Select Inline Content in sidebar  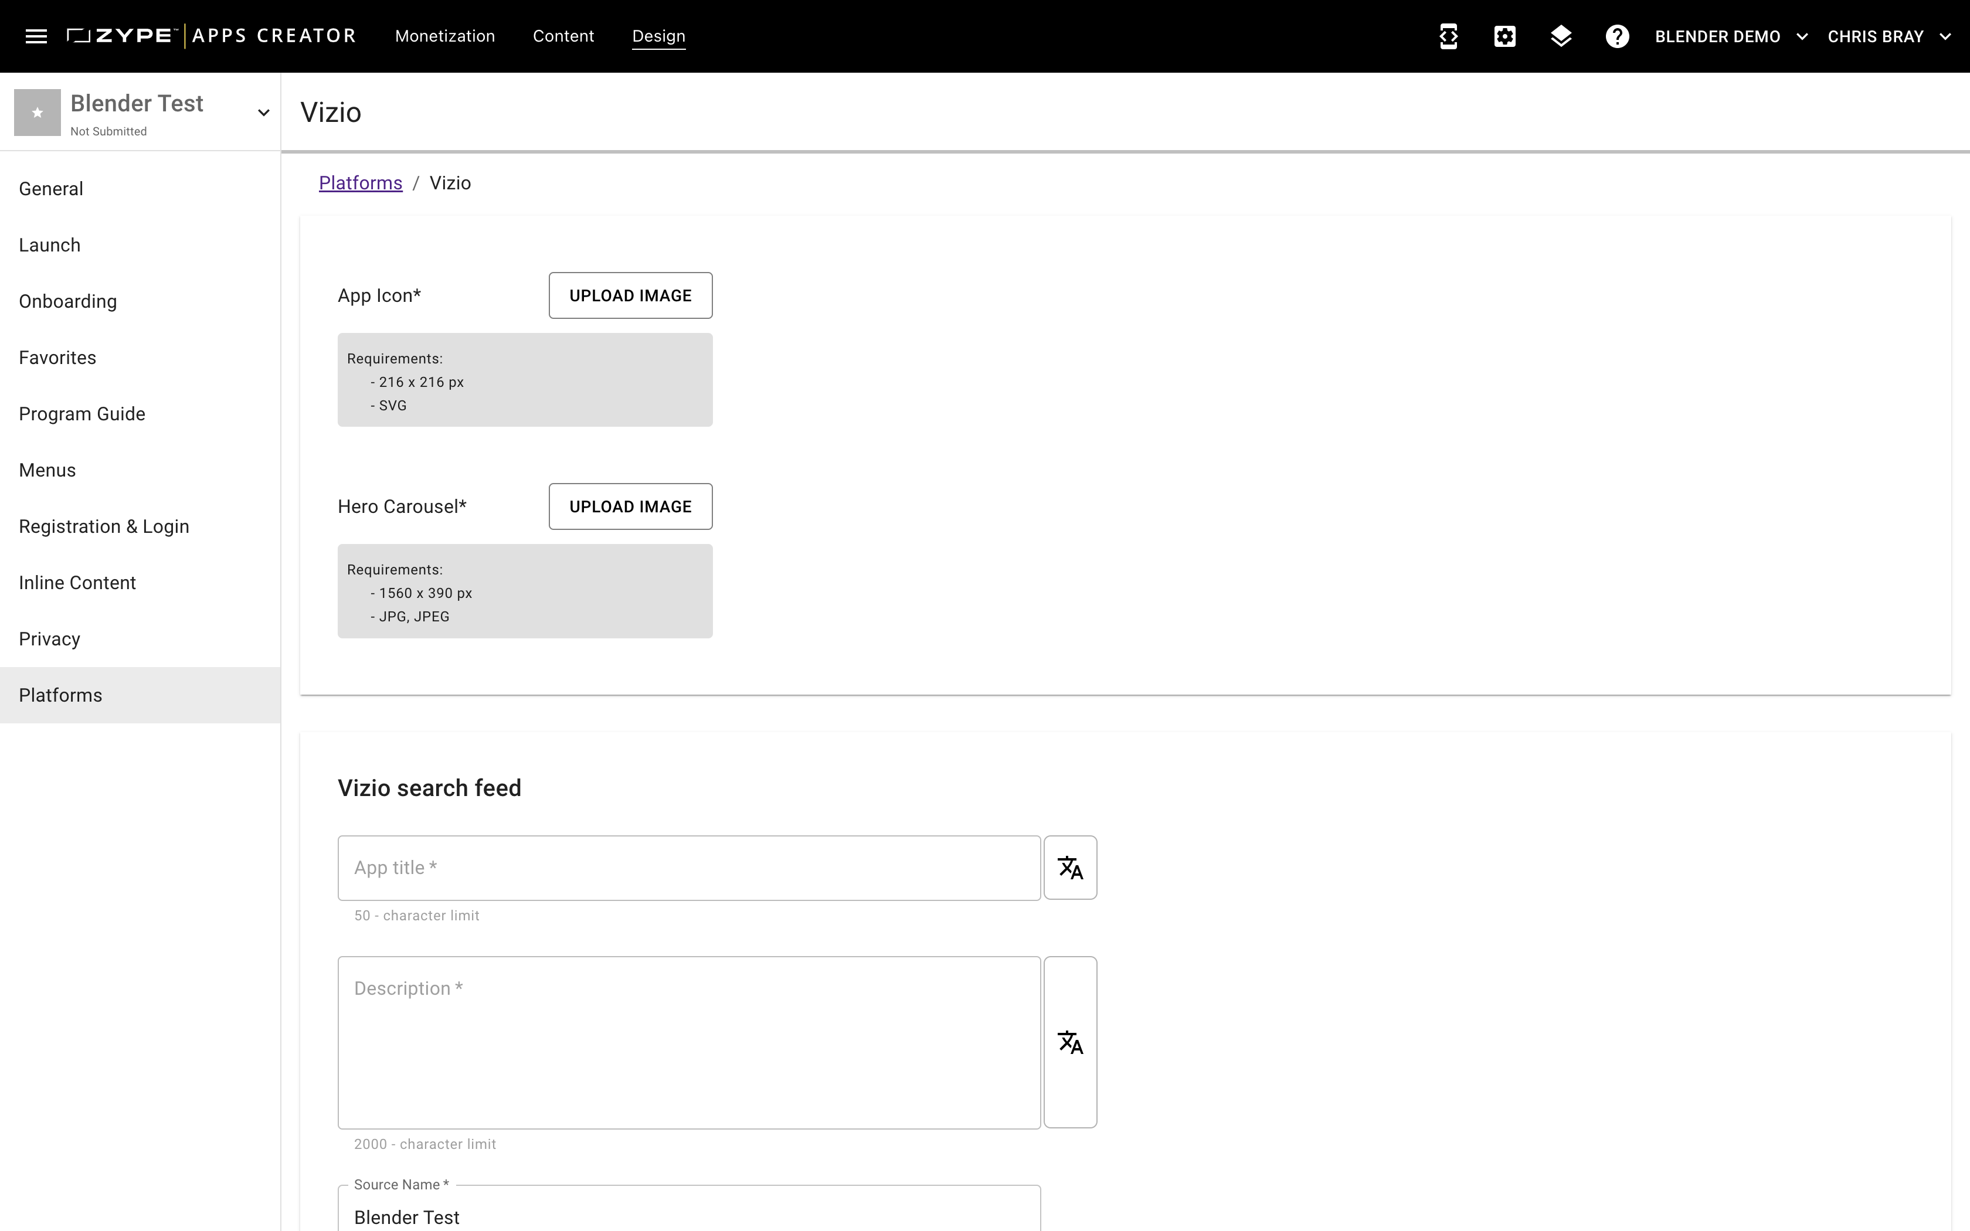140,582
